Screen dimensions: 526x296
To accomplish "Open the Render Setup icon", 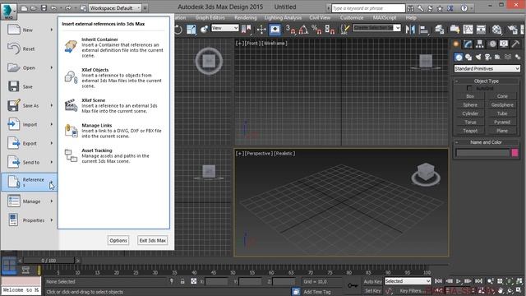I will coord(512,30).
